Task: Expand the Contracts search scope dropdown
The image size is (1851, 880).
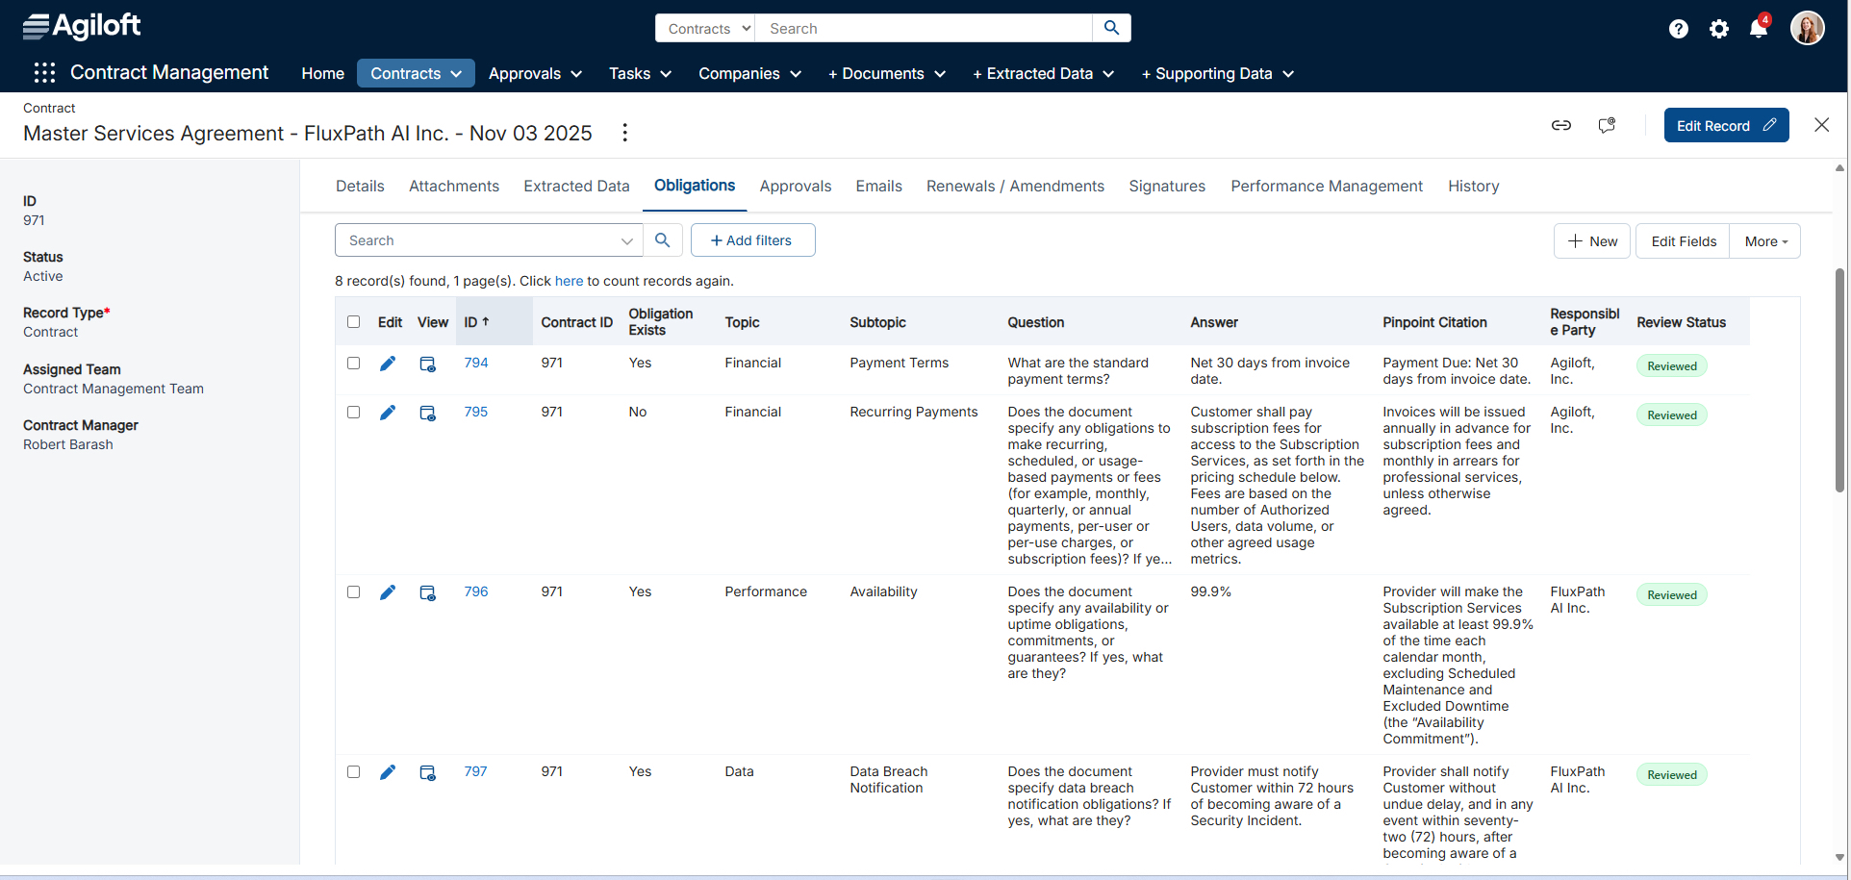Action: tap(708, 29)
